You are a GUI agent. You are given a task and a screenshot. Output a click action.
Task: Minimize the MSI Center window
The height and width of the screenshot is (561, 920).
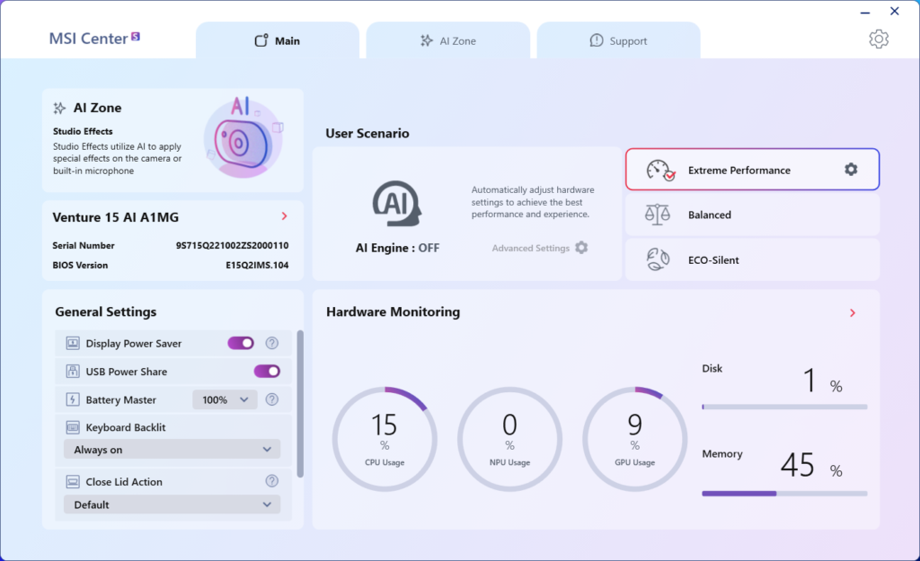click(865, 12)
